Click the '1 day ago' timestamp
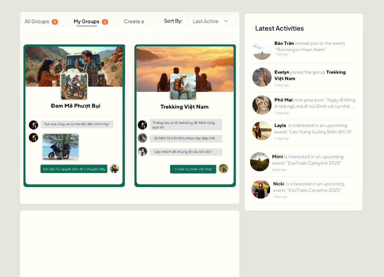Screen dimensions: 384x277 [x=282, y=54]
